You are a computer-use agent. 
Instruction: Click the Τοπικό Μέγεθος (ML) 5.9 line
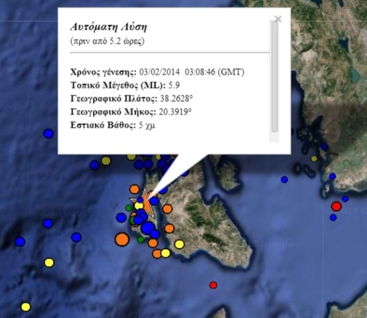[x=125, y=85]
